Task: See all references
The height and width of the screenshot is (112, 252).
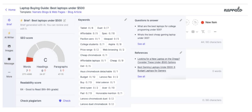Action: pos(141,76)
